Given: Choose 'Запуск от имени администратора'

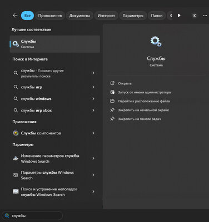Looking at the screenshot, I should 145,92.
